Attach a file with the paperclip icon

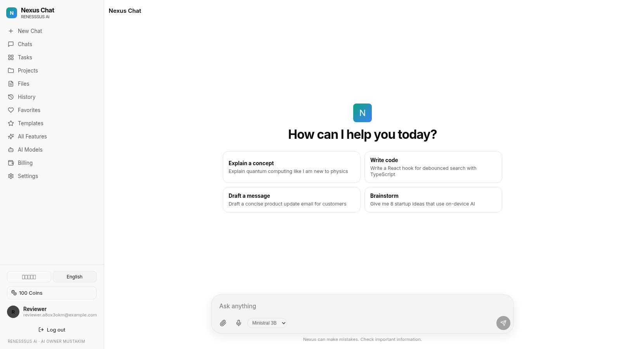point(223,323)
